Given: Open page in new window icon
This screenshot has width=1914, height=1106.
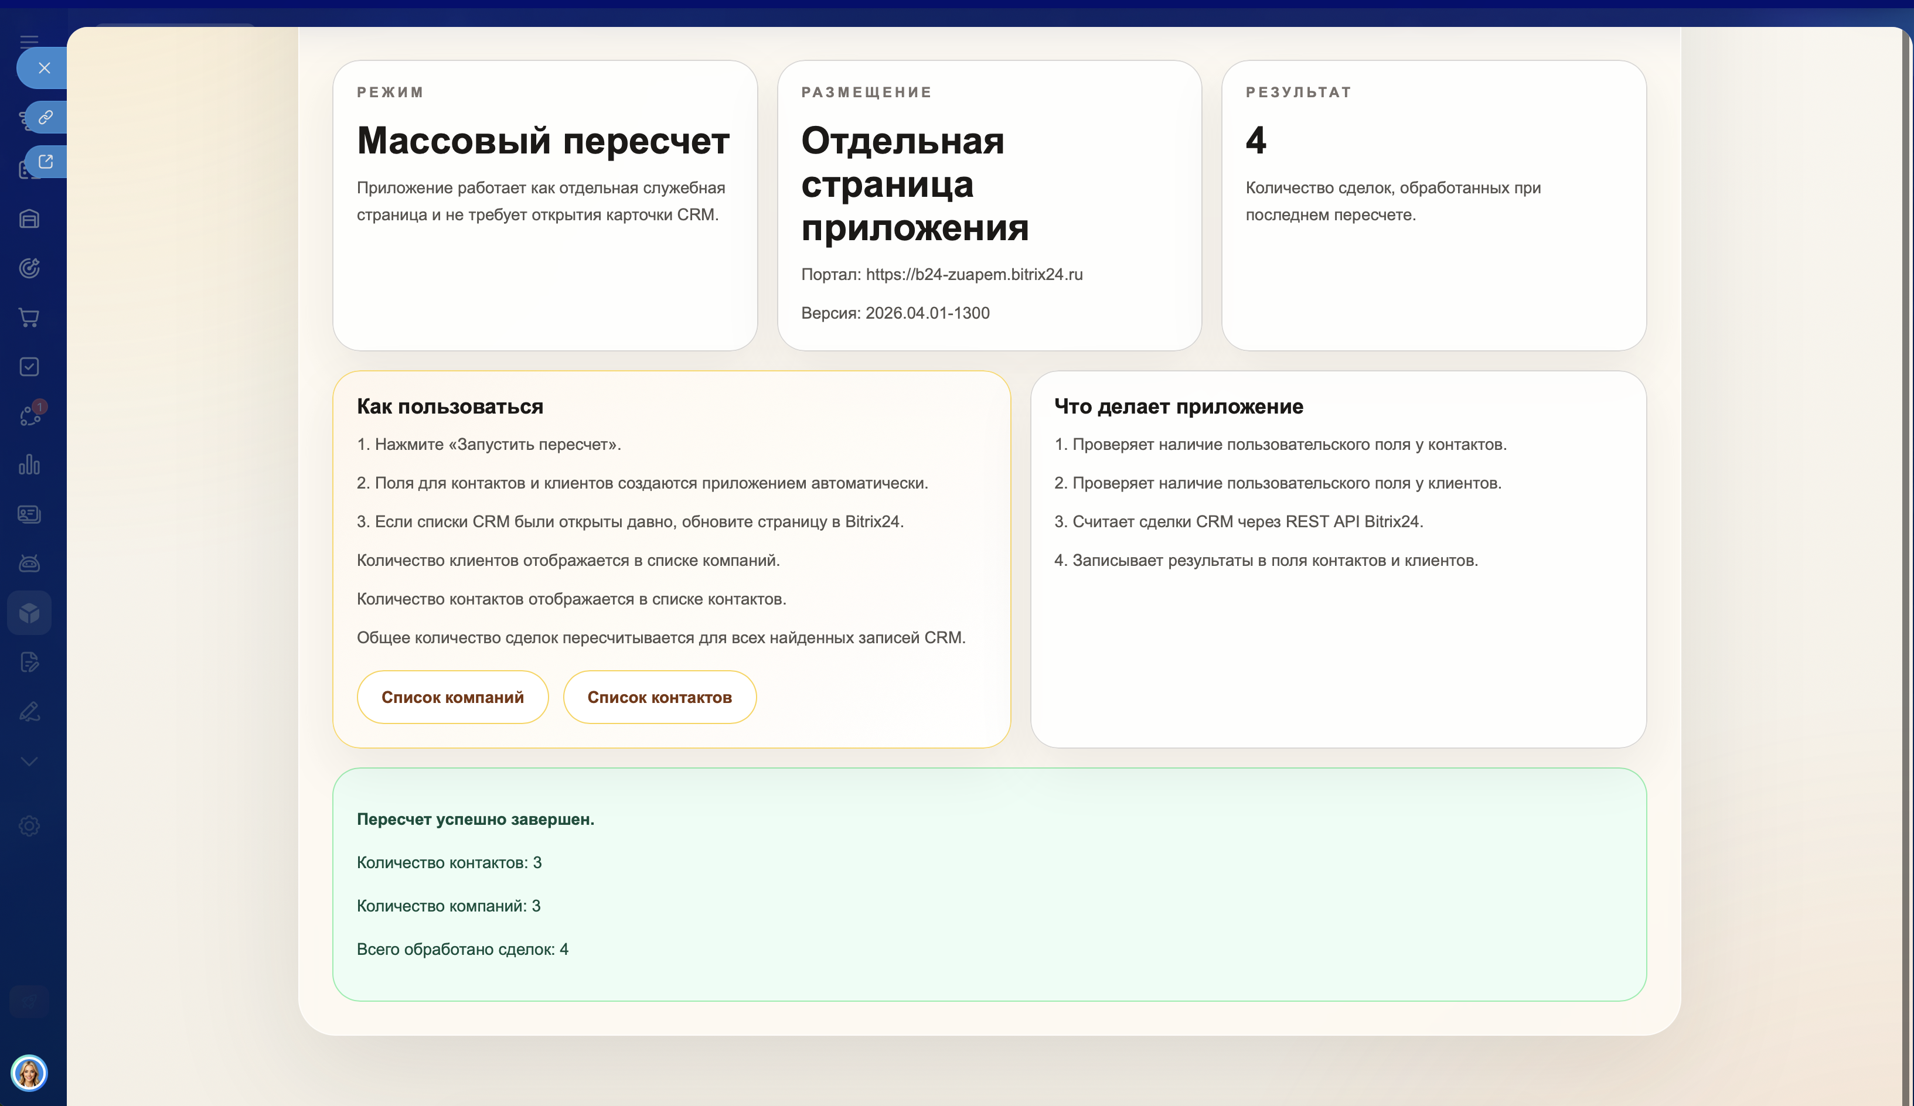Looking at the screenshot, I should point(46,162).
